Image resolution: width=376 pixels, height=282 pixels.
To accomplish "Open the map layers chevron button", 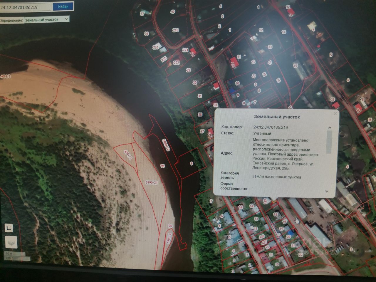I will pos(11,243).
